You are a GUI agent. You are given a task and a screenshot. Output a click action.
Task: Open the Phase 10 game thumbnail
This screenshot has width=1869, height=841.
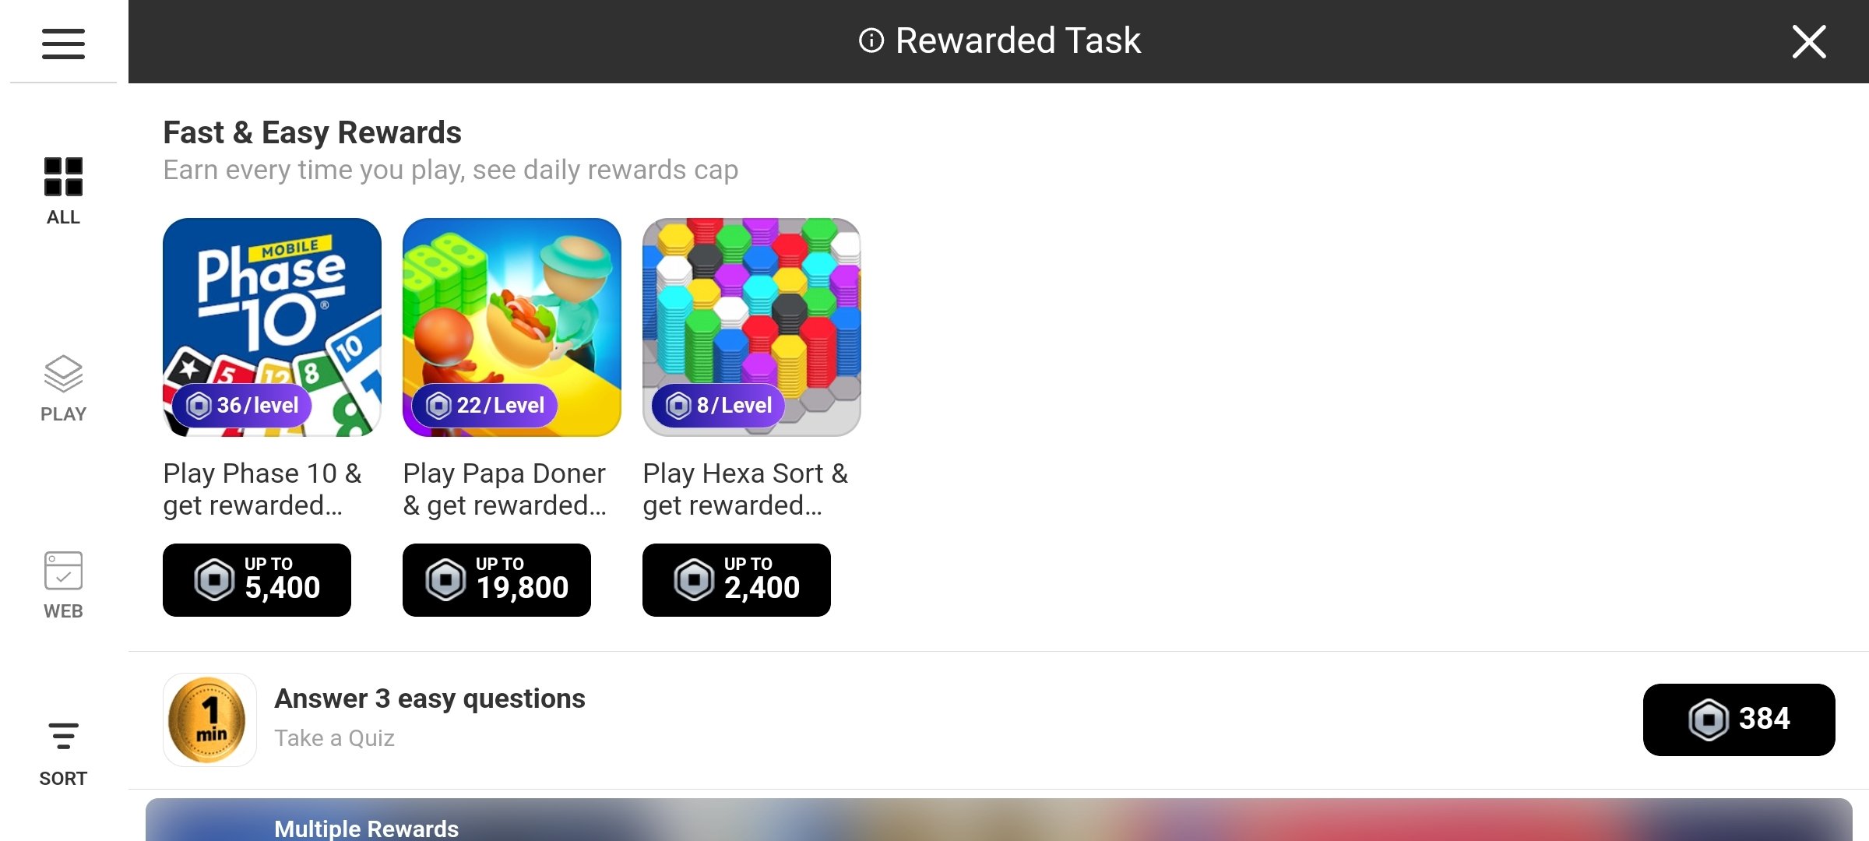[272, 327]
